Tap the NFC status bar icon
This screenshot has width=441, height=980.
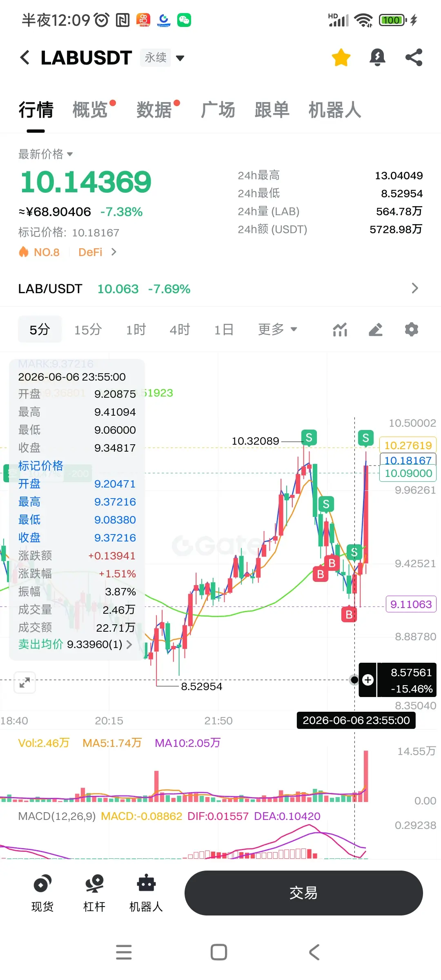(x=123, y=20)
